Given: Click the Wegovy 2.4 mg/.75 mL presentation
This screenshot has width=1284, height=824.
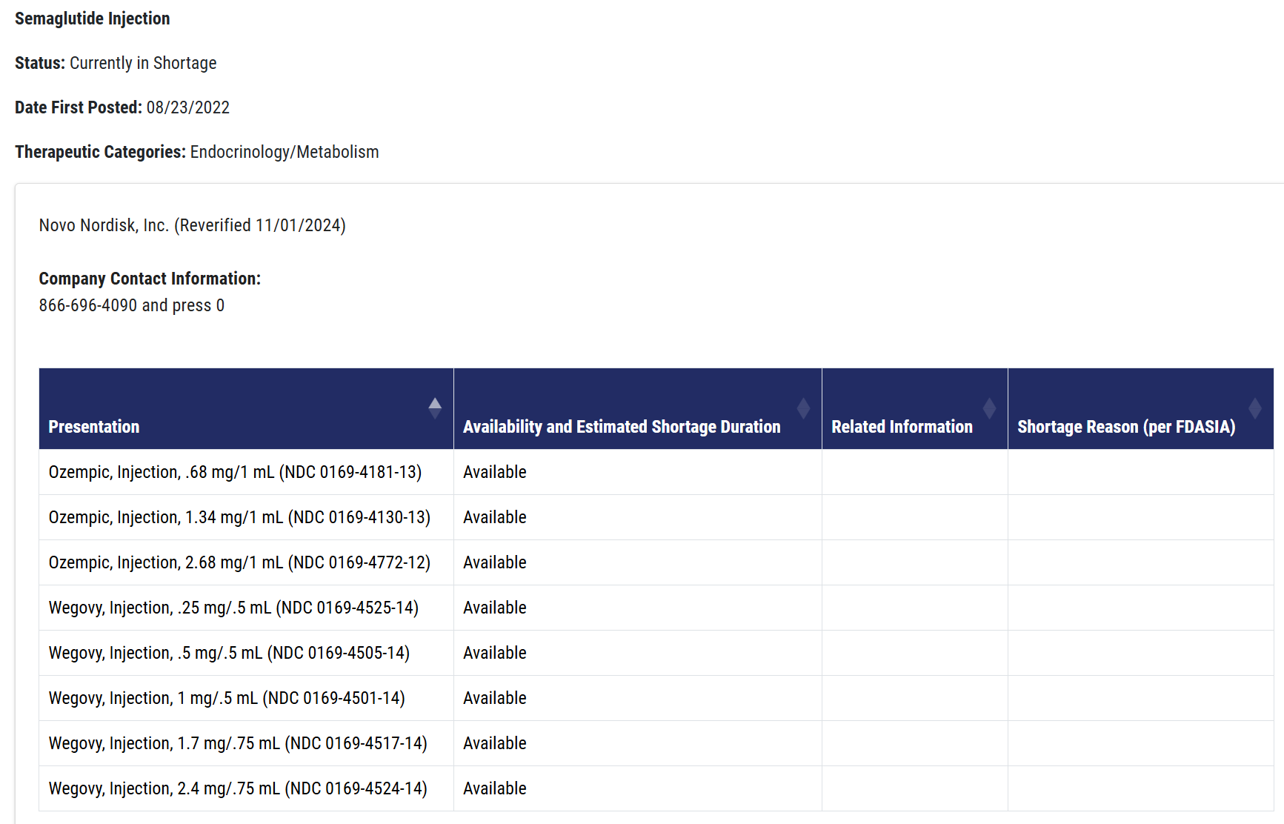Looking at the screenshot, I should click(x=238, y=788).
